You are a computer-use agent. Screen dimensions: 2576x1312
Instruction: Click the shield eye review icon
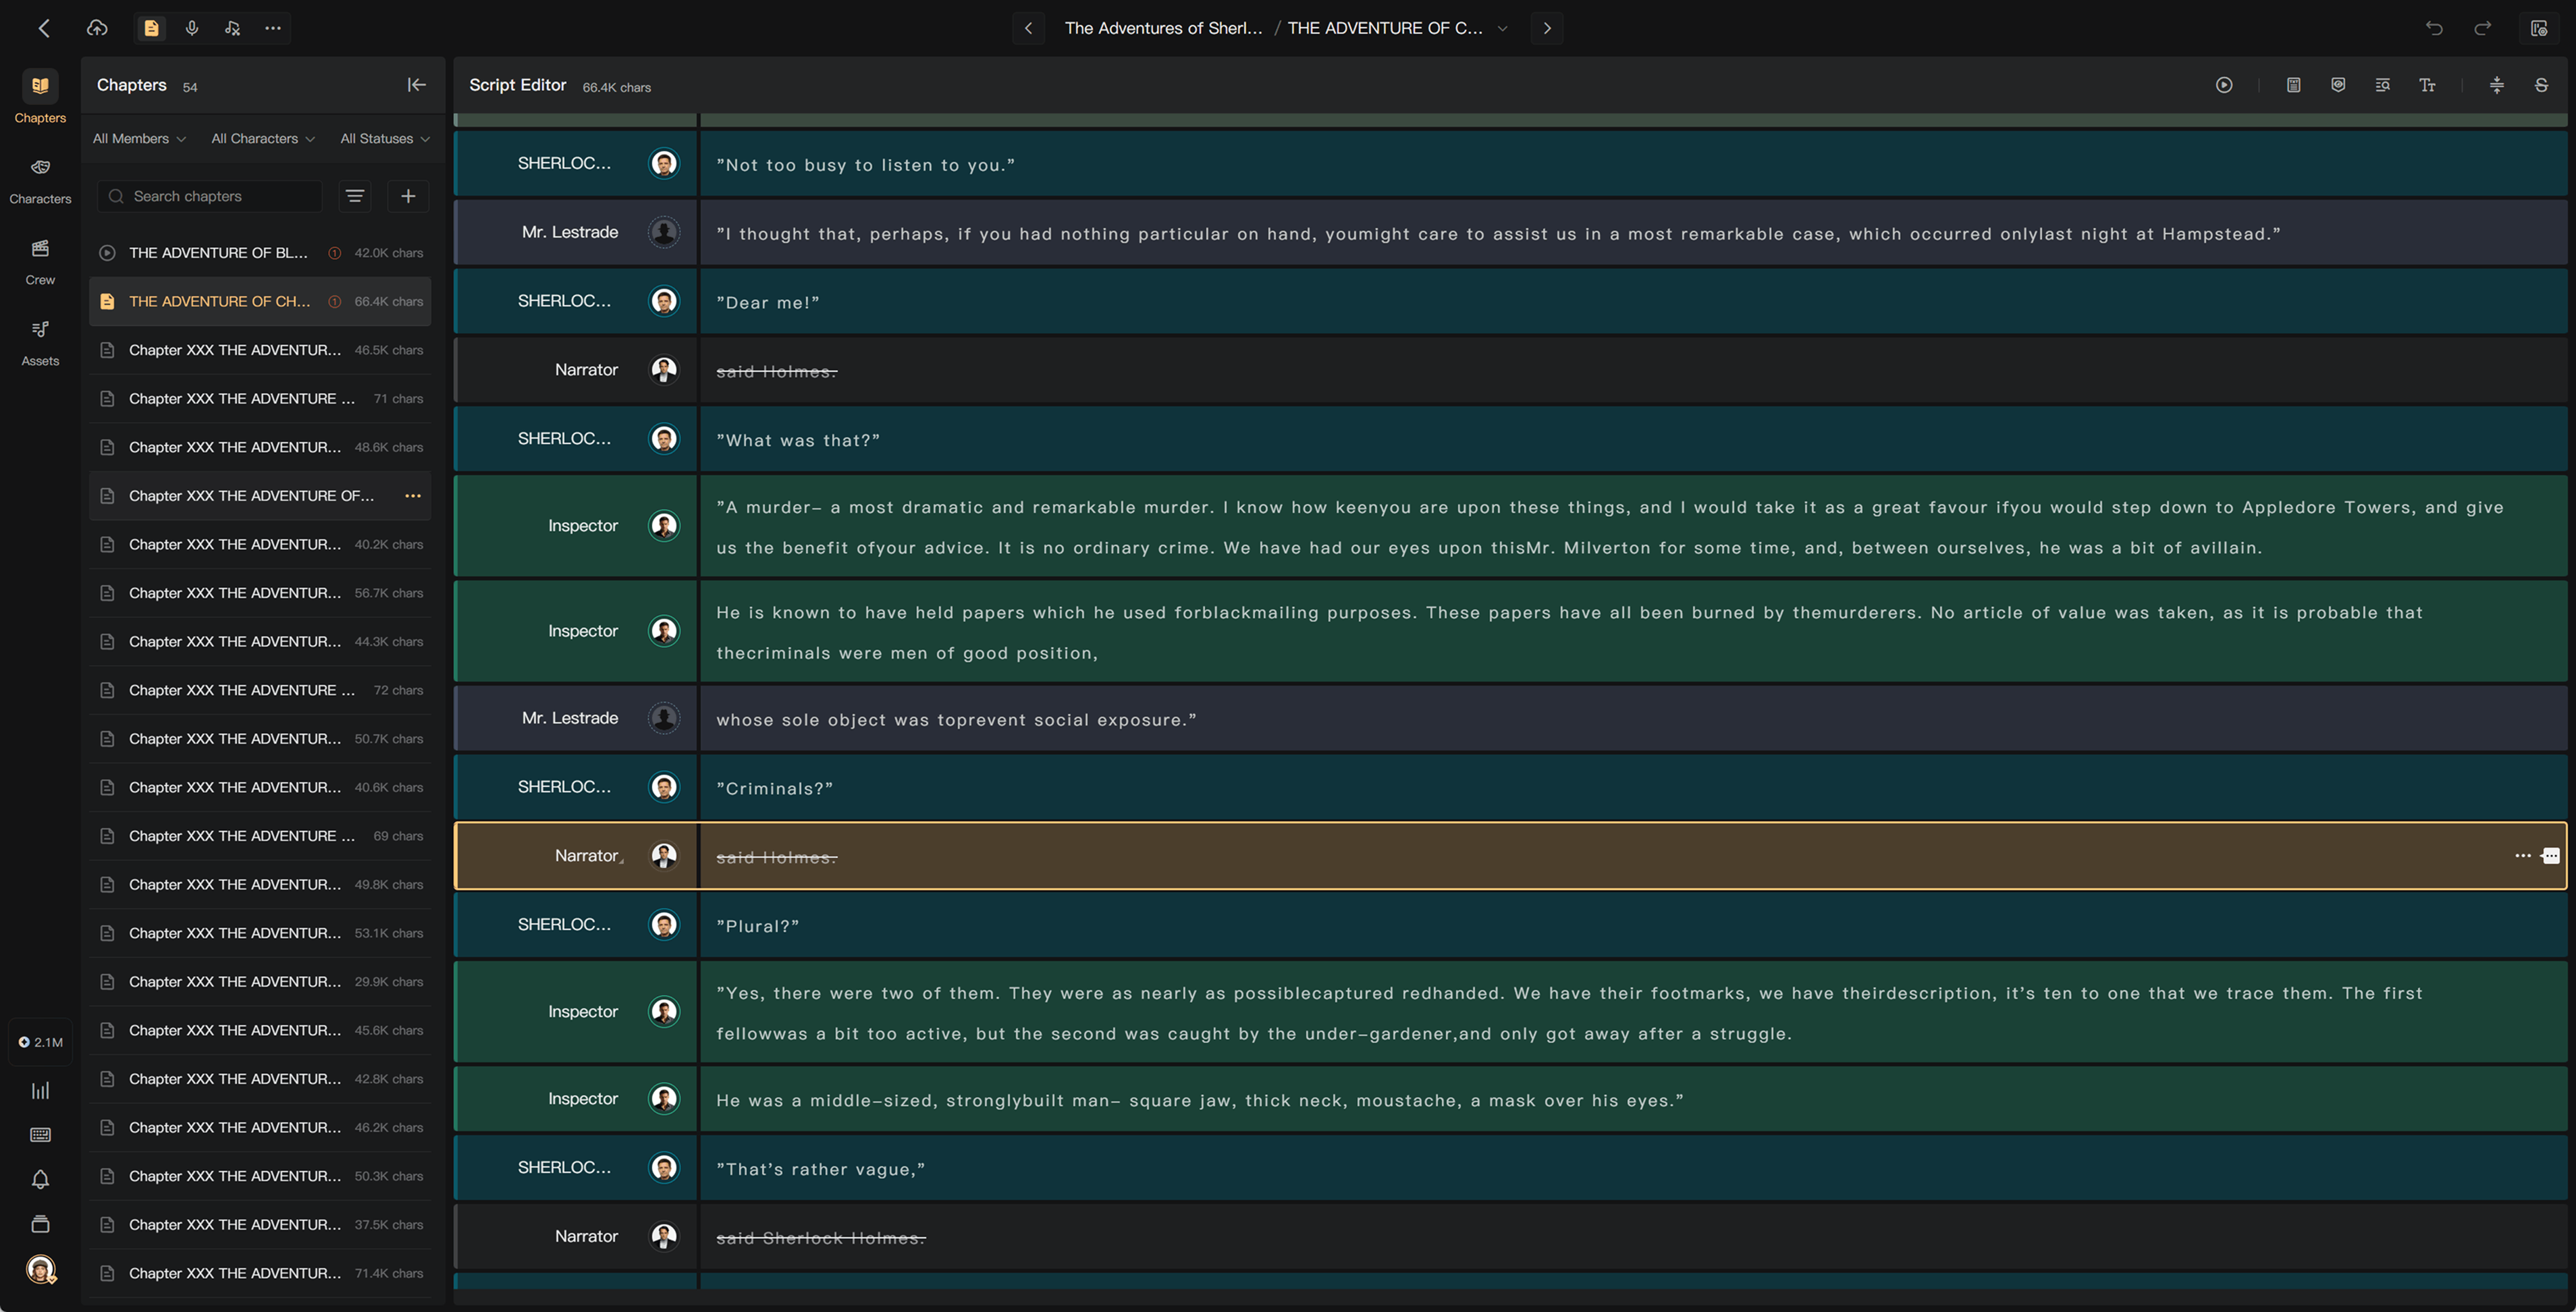coord(2338,85)
